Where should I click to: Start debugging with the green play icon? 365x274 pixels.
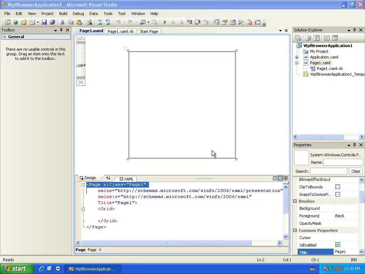[165, 22]
